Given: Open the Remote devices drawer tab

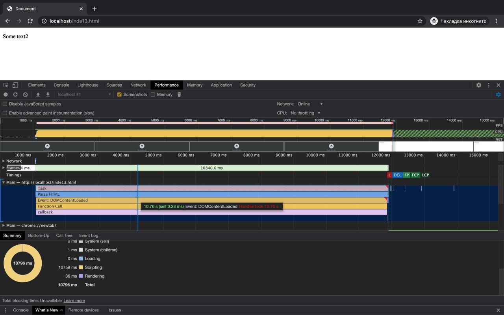Looking at the screenshot, I should click(x=83, y=310).
